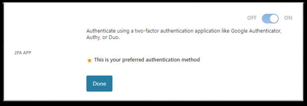Screen dimensions: 307x106
Task: Toggle the 2FA app authentication switch
Action: [x=270, y=19]
